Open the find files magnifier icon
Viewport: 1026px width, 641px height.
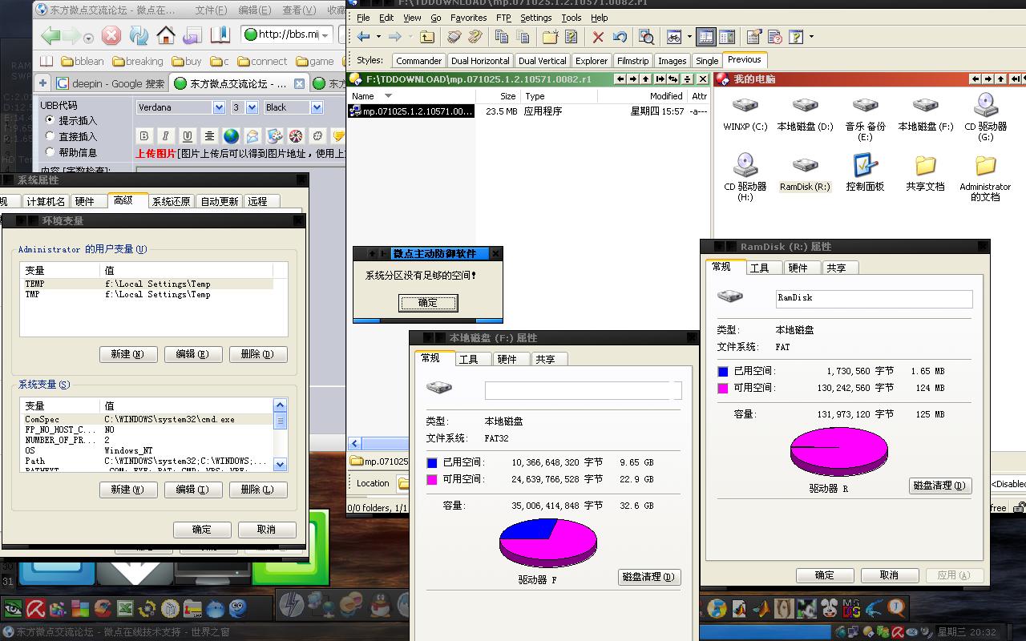[646, 37]
